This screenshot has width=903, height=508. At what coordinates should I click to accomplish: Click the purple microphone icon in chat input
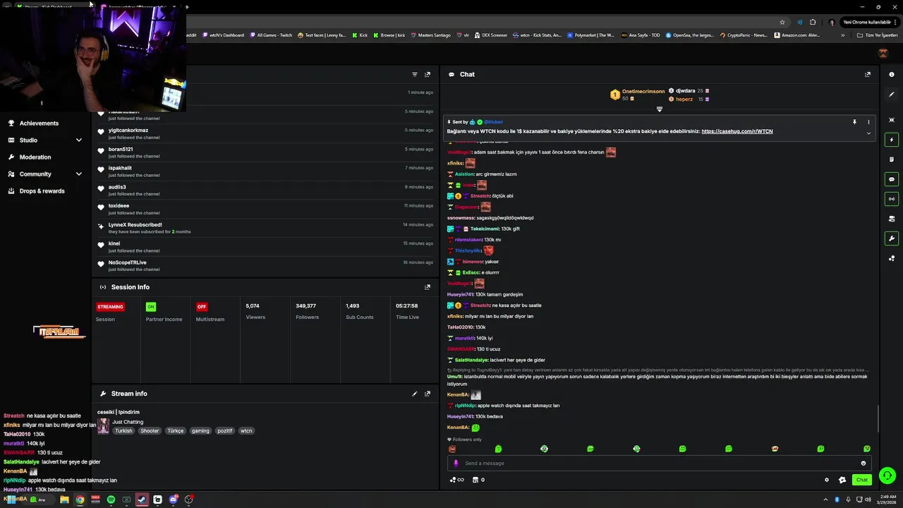pos(456,464)
